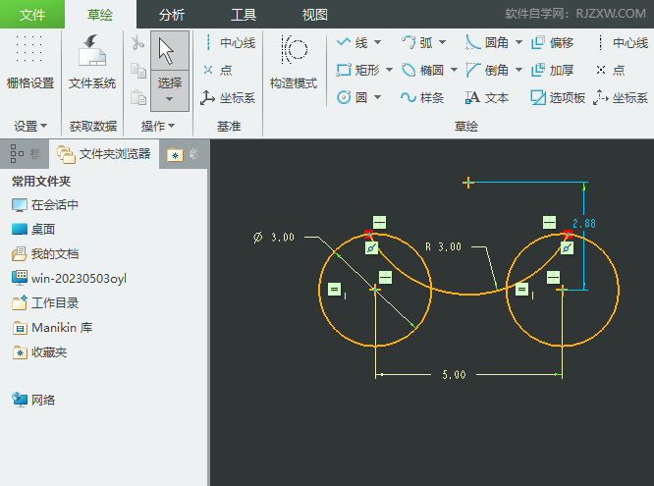The width and height of the screenshot is (654, 486).
Task: Expand the 选择 dropdown arrow
Action: pyautogui.click(x=170, y=99)
